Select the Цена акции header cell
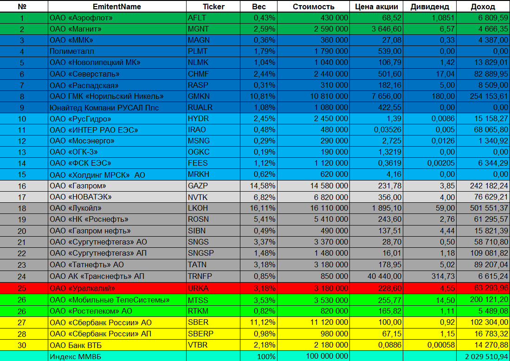510x361 pixels. (376, 6)
